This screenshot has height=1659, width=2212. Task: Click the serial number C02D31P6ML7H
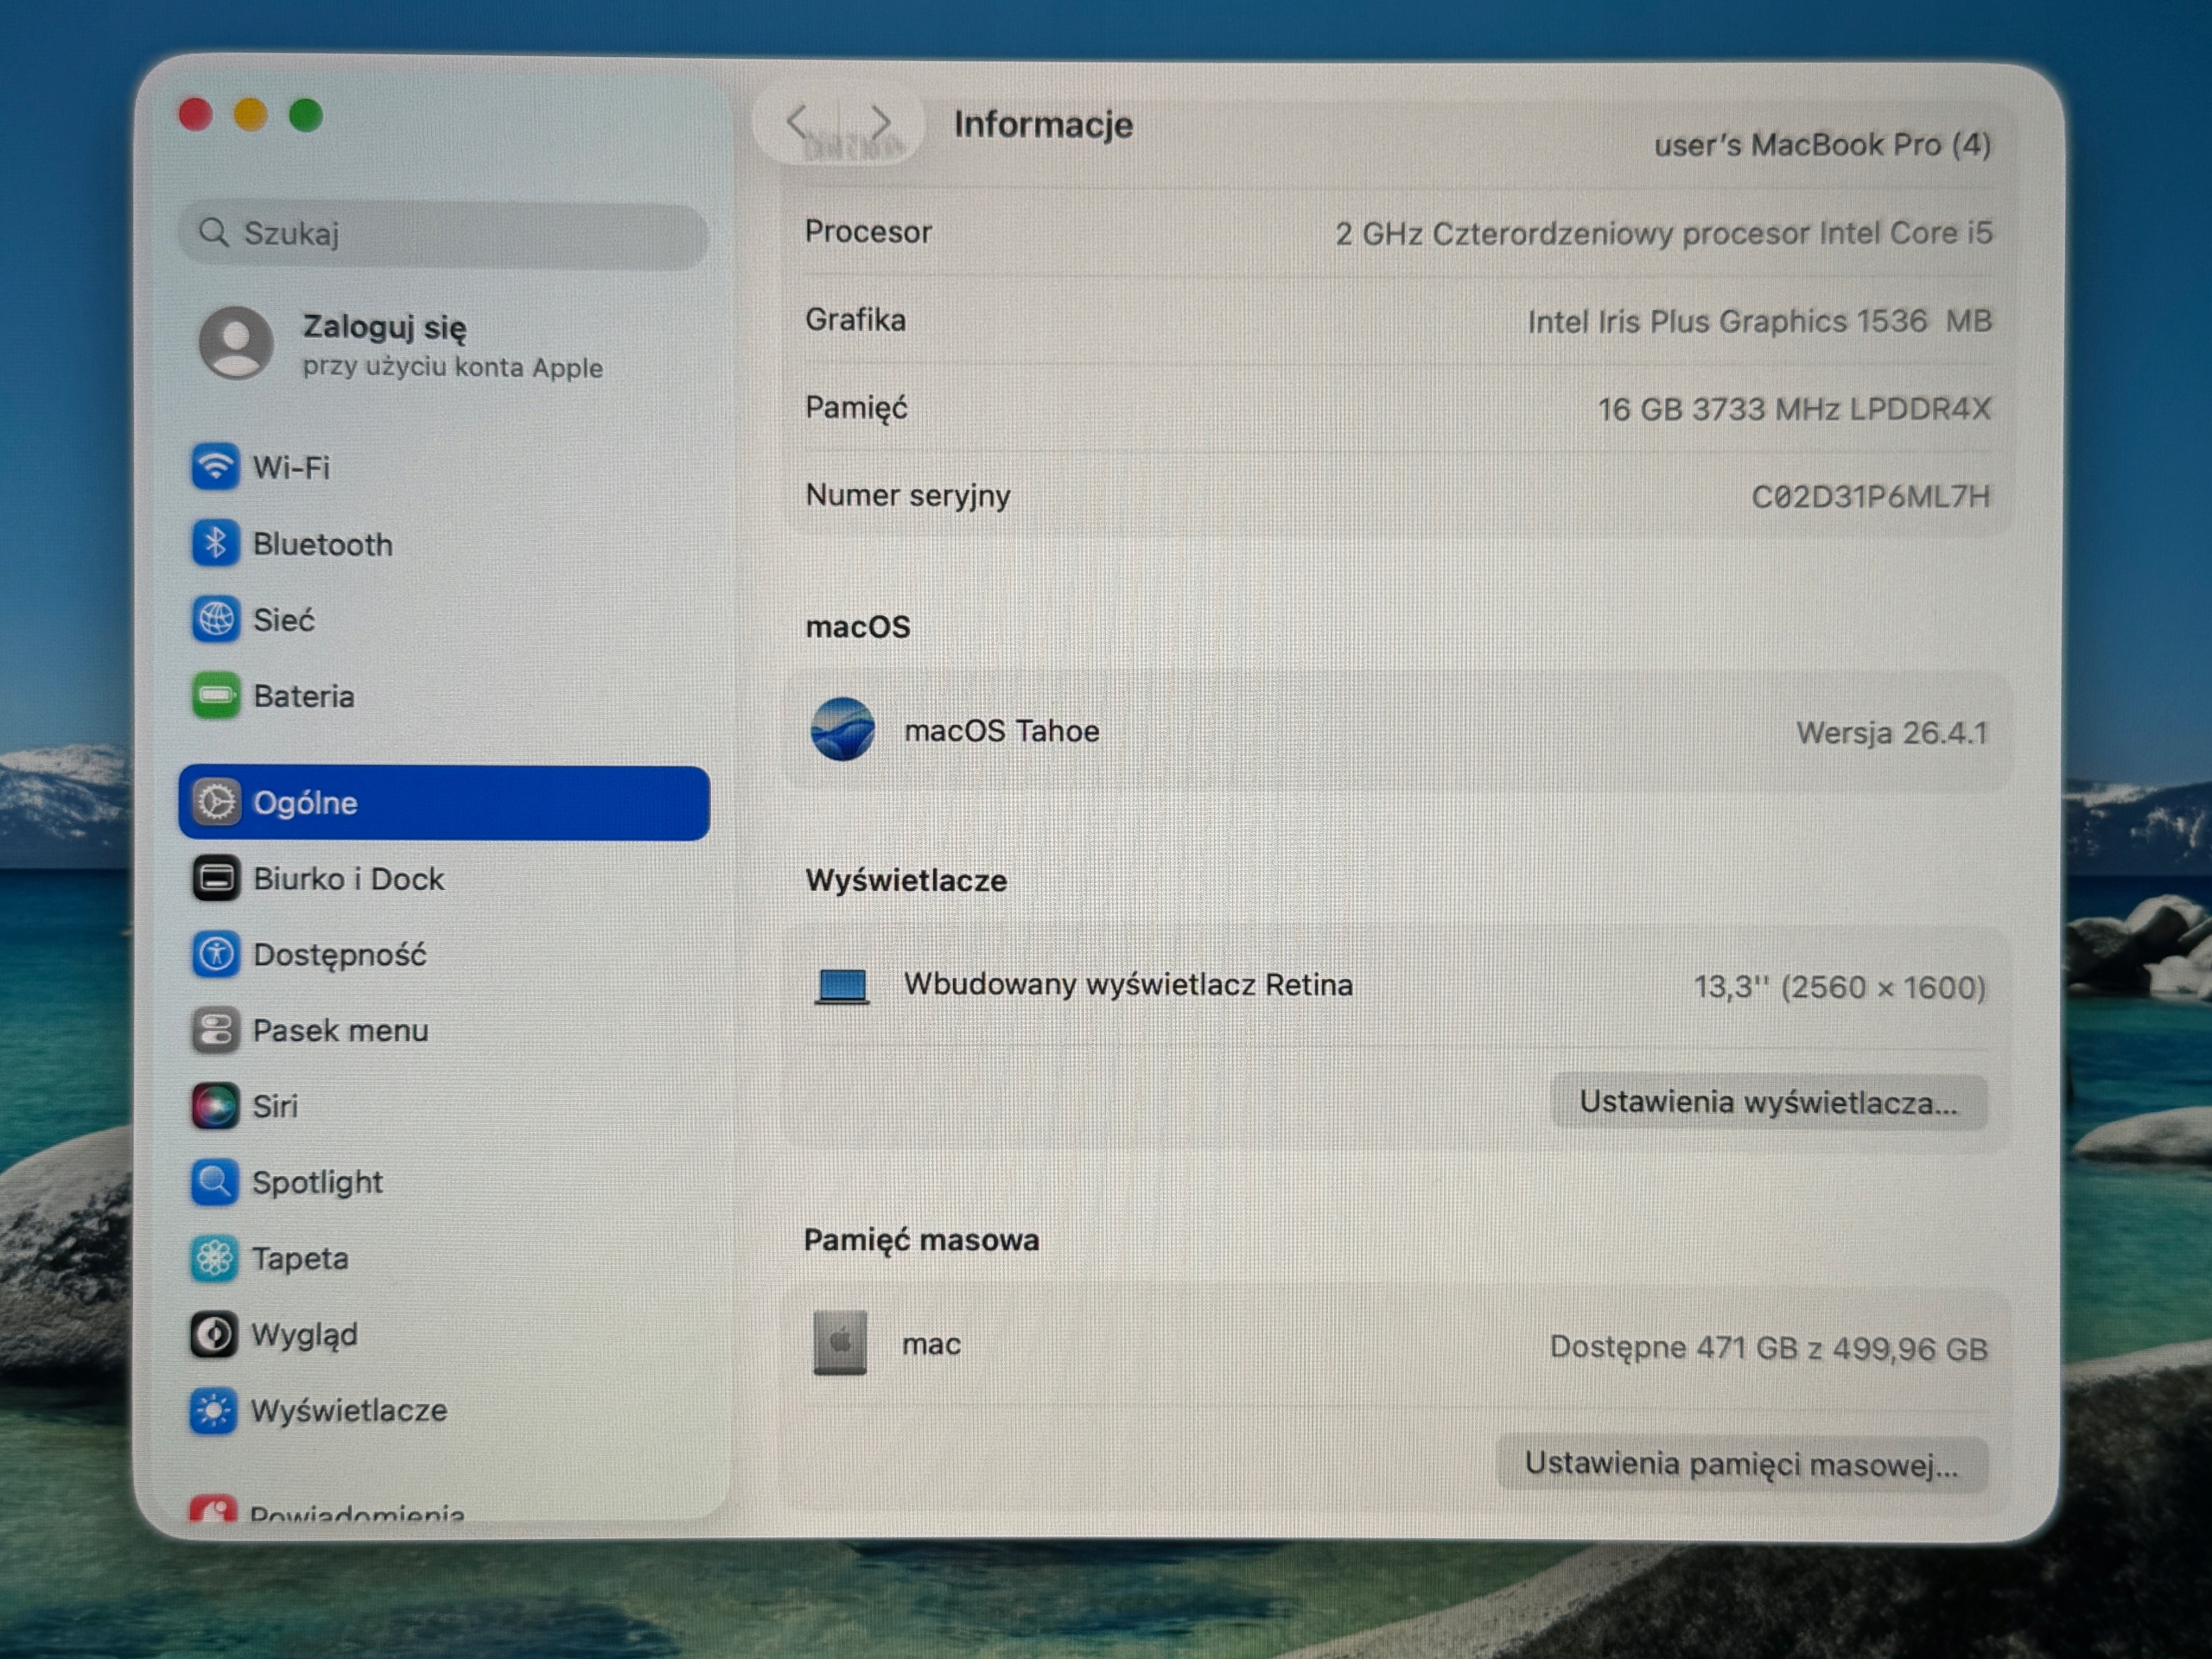1870,497
